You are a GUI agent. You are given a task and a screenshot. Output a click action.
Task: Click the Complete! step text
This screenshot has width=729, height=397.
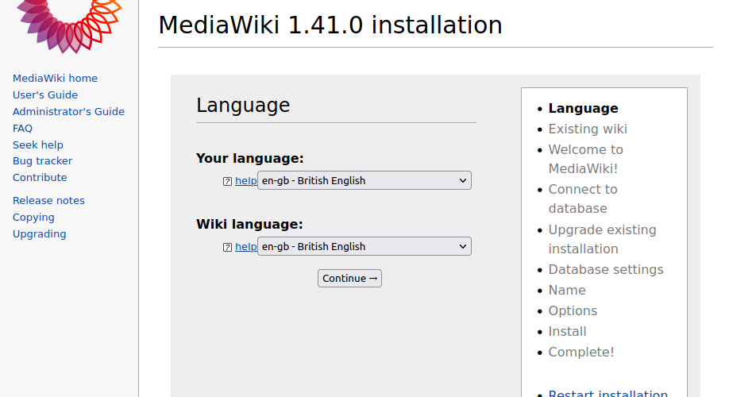[581, 353]
